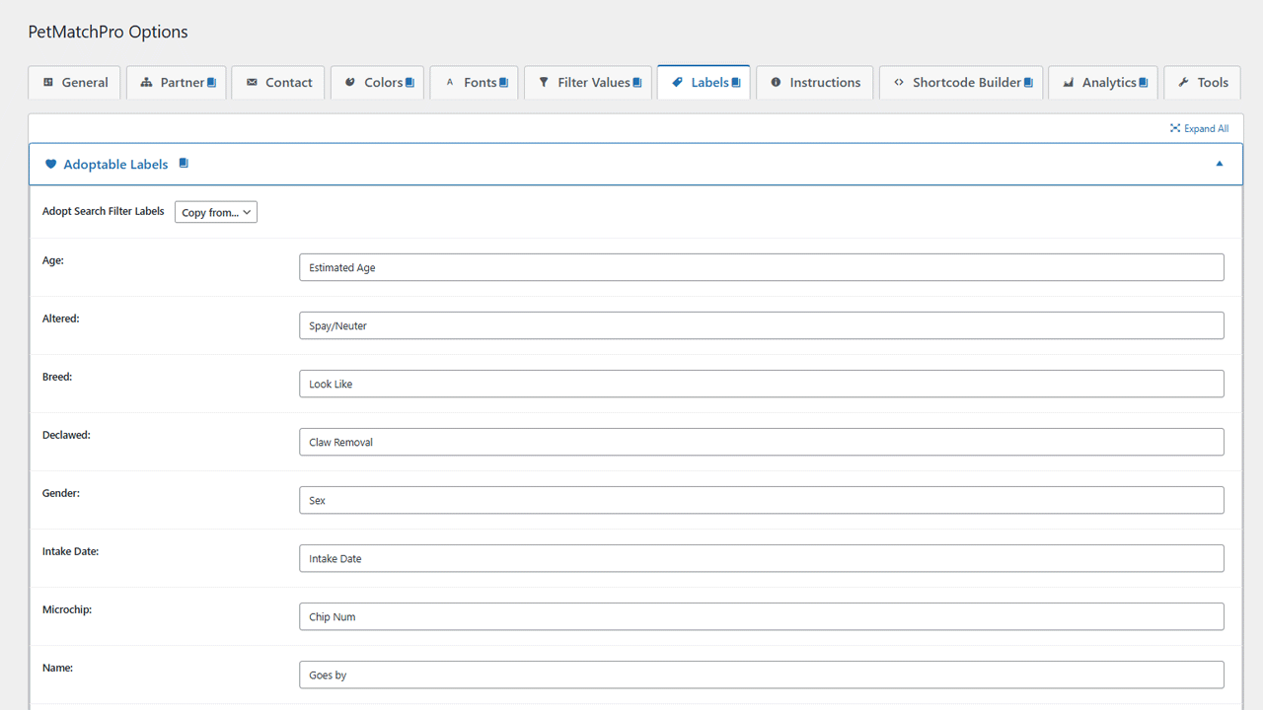1263x710 pixels.
Task: Click the Adoptable Labels heading
Action: pos(115,165)
